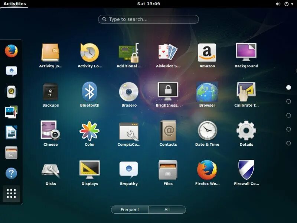Select the first filled page indicator
The height and width of the screenshot is (223, 297).
click(x=288, y=87)
